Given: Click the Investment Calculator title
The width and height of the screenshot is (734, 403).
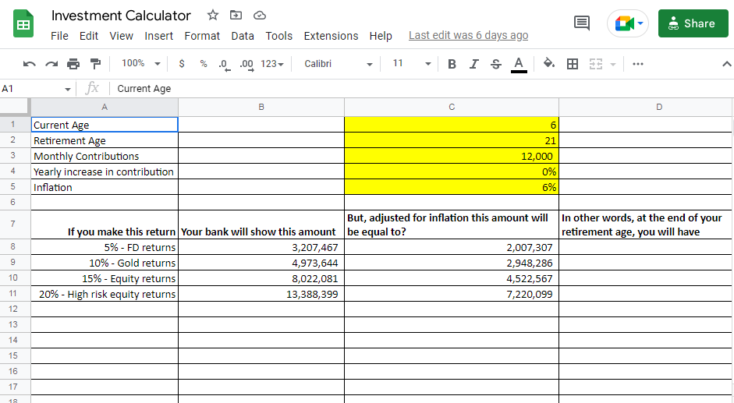Looking at the screenshot, I should coord(121,16).
